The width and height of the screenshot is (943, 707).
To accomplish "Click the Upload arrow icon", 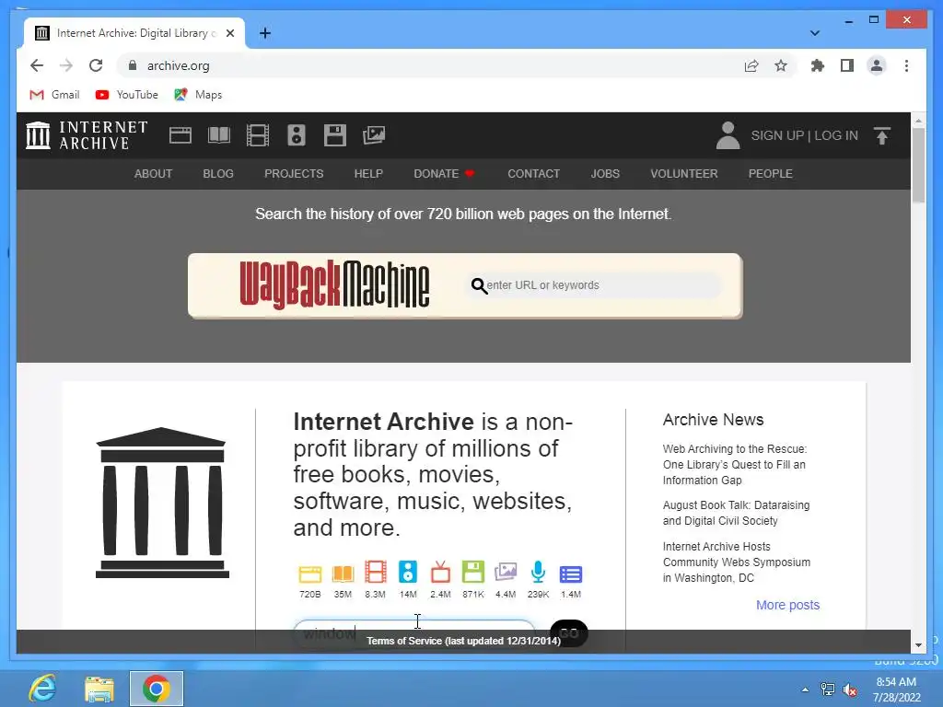I will click(881, 135).
